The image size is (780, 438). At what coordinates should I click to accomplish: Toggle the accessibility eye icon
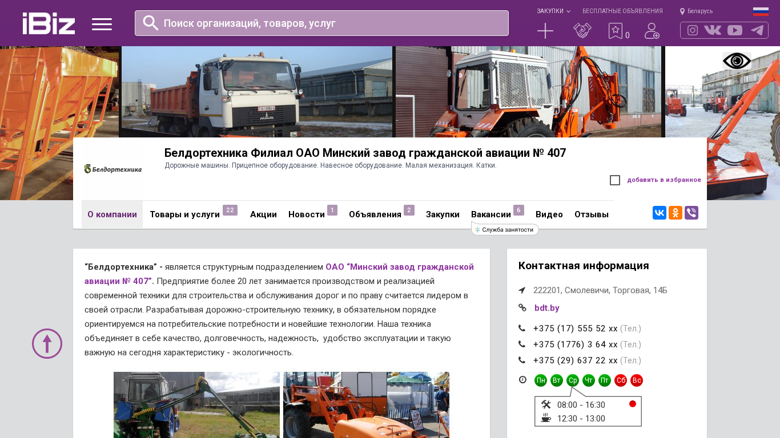pos(737,60)
